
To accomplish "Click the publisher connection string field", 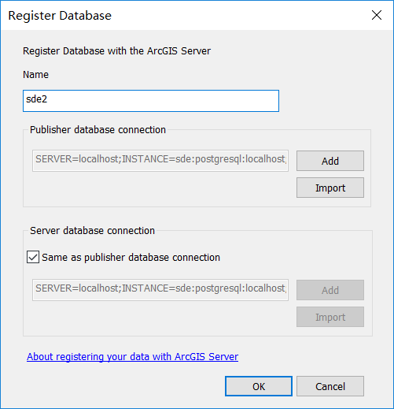I will (160, 161).
